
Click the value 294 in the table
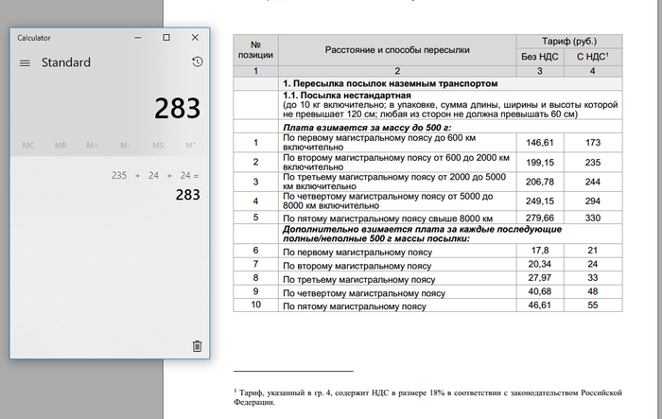tap(593, 201)
